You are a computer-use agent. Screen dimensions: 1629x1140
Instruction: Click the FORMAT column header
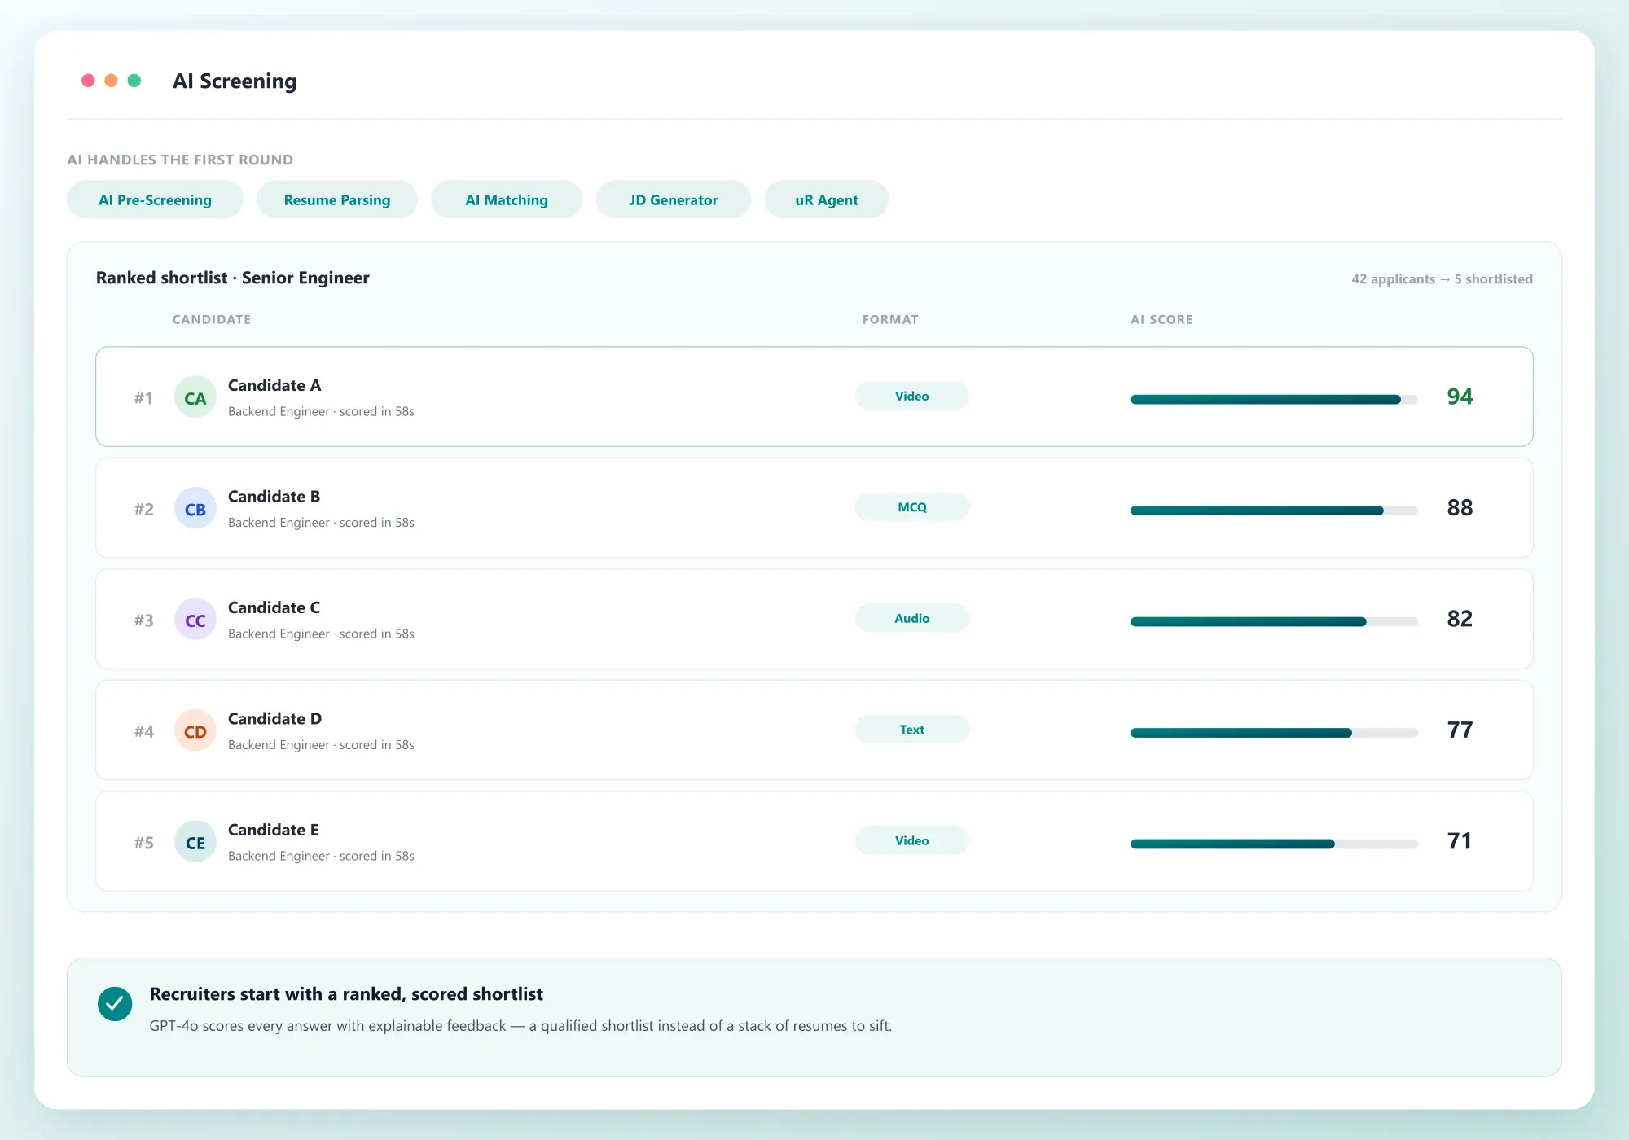[890, 319]
